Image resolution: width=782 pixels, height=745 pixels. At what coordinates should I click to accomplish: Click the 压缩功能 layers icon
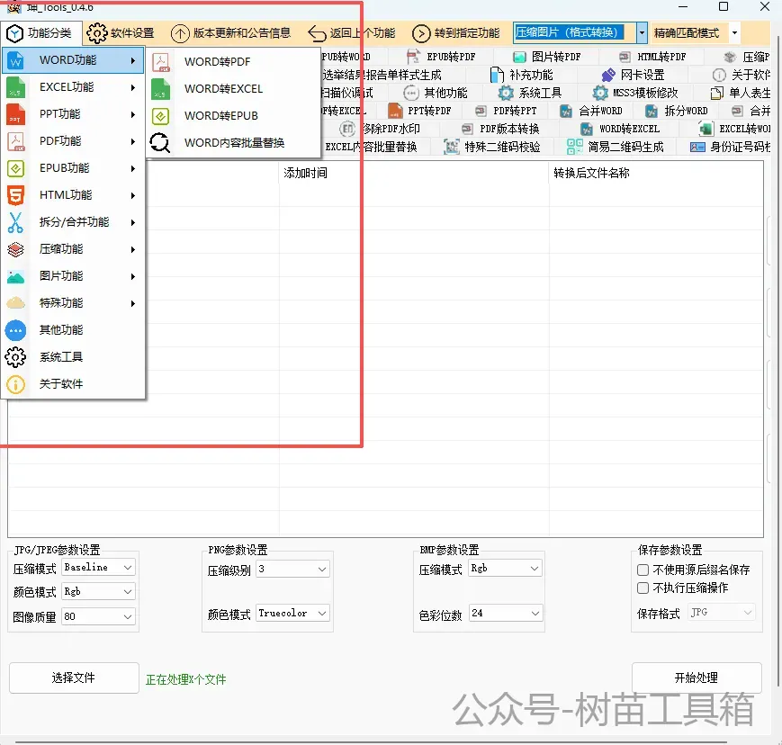coord(15,249)
